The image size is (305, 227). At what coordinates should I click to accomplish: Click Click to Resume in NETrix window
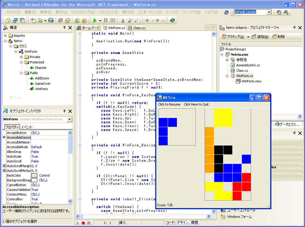[x=169, y=104]
